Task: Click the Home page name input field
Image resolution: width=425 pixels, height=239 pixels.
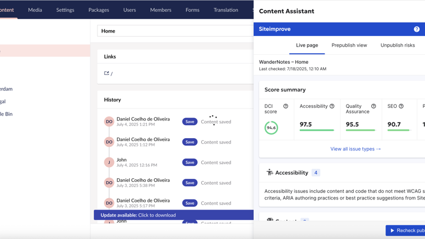Action: (x=175, y=31)
